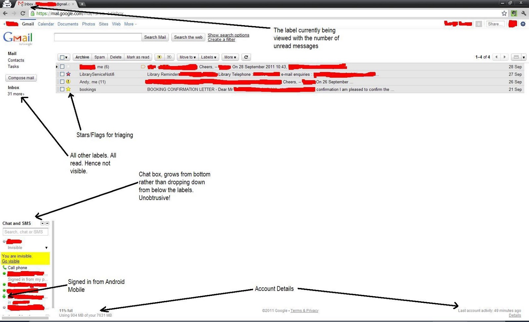Open Documents from the Google bar
Viewport: 529px width, 322px height.
point(68,24)
